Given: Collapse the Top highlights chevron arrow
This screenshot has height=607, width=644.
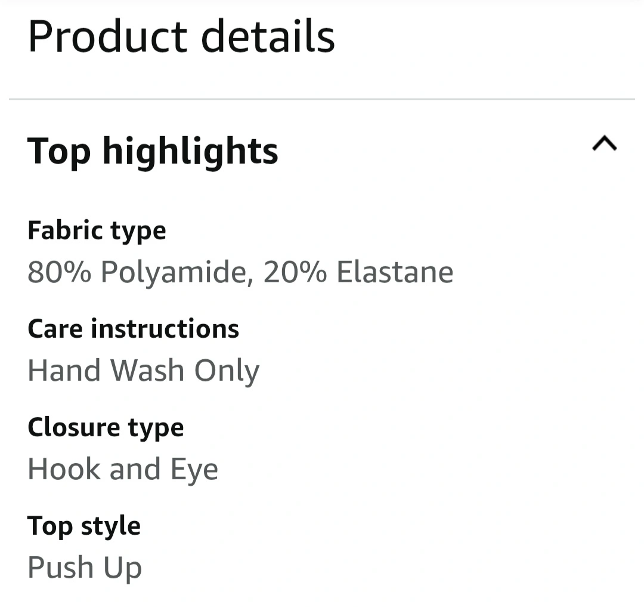Looking at the screenshot, I should [604, 144].
